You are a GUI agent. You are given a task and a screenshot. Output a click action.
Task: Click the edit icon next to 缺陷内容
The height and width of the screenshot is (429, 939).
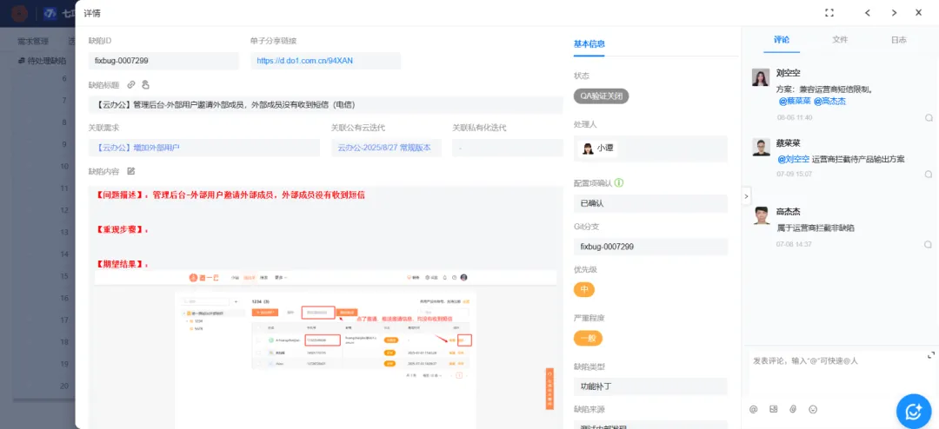pyautogui.click(x=131, y=171)
